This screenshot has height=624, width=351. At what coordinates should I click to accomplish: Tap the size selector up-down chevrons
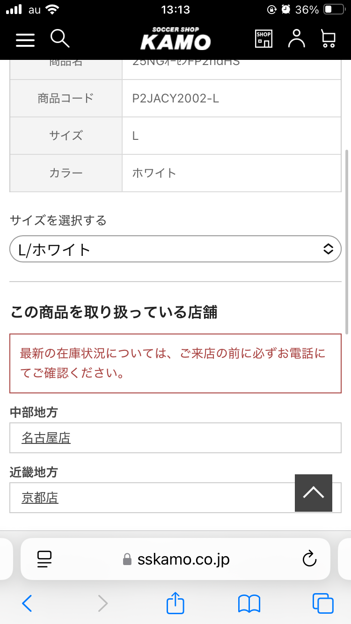tap(328, 249)
